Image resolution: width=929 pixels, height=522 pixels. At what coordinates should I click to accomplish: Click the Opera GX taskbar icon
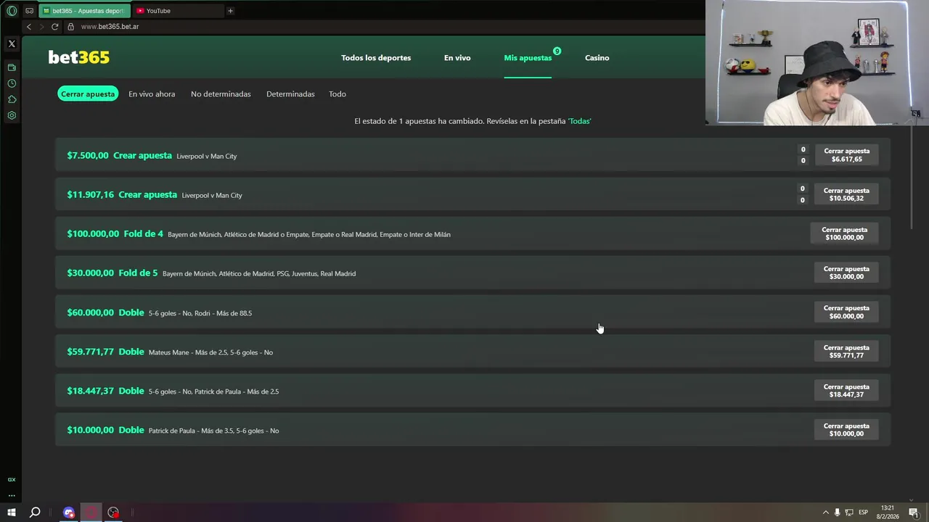click(91, 513)
